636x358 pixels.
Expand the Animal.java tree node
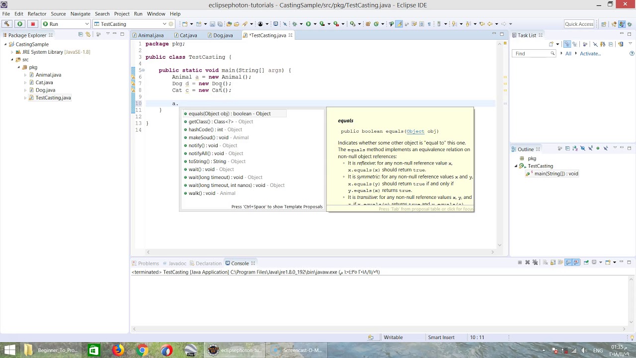pos(25,75)
